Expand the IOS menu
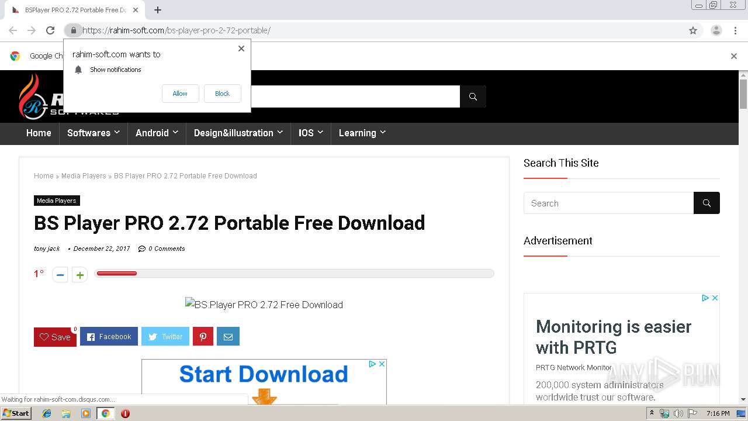The height and width of the screenshot is (421, 748). (311, 133)
